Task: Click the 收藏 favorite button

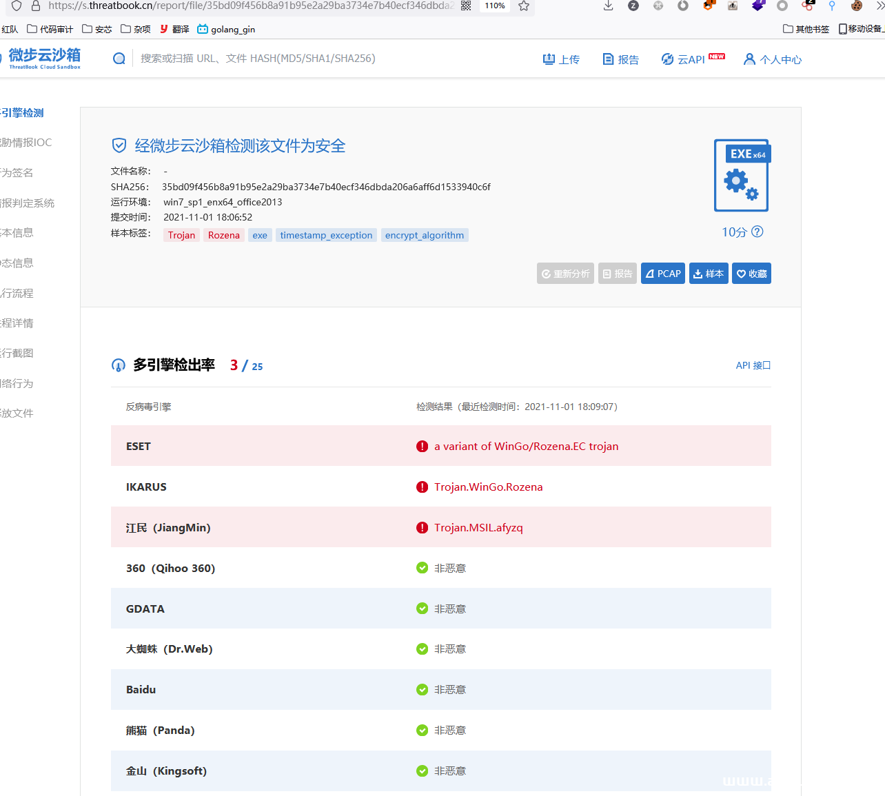Action: [x=751, y=274]
